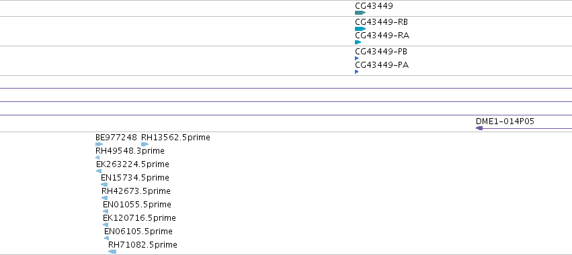The width and height of the screenshot is (572, 255).
Task: Click the RH71082.5prime label
Action: pyautogui.click(x=142, y=245)
